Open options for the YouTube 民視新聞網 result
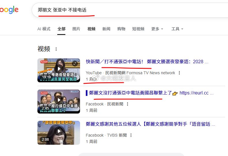228x156 pixels. tap(179, 73)
